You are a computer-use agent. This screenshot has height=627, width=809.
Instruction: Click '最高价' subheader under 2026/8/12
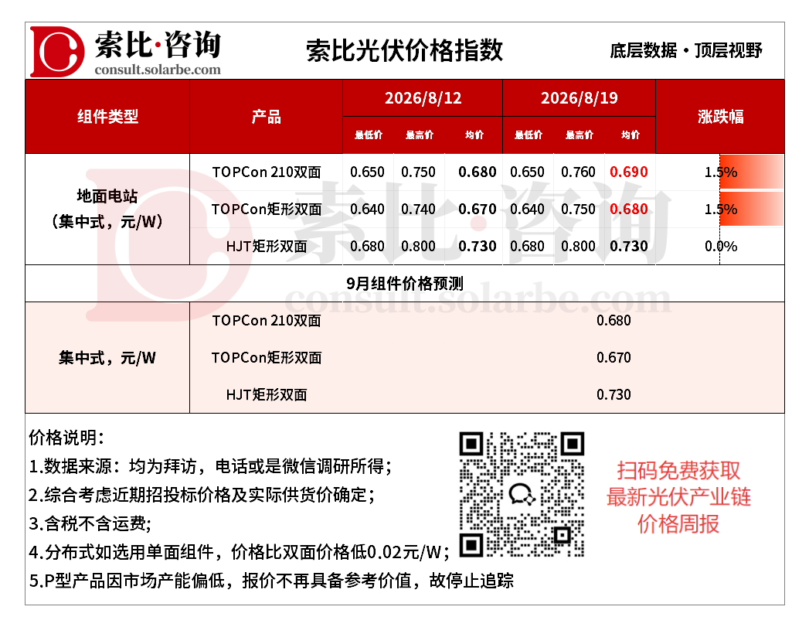click(420, 135)
